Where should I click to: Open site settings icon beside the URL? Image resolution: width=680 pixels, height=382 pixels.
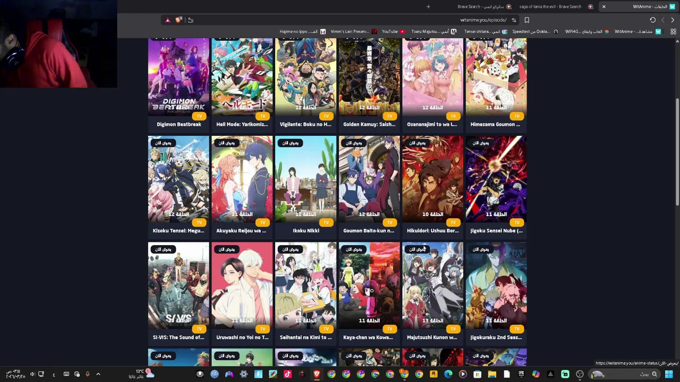point(514,20)
